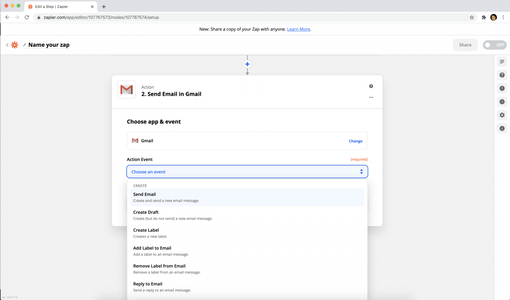
Task: Click the site lock icon in address bar
Action: (39, 17)
